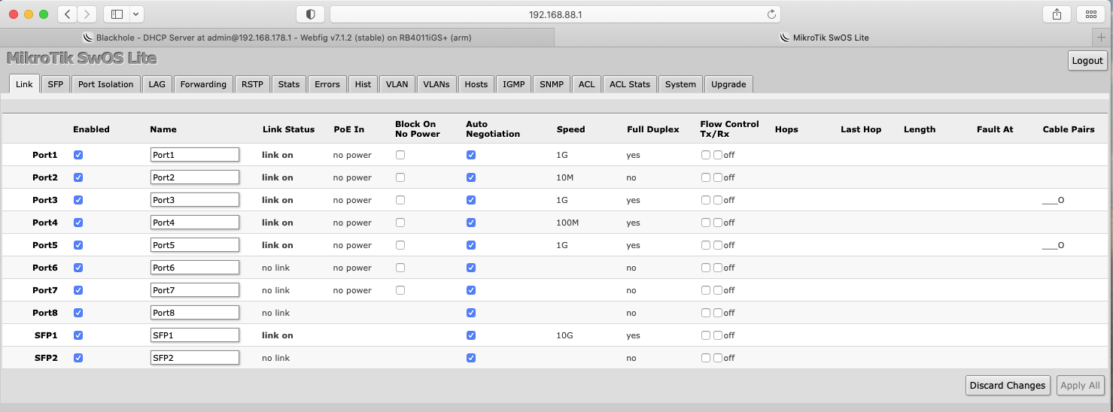This screenshot has height=412, width=1113.
Task: Open the SFP tab
Action: coord(56,84)
